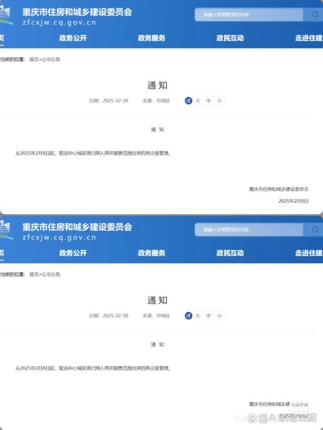Click 来源：市场处 text in lower page

pos(156,316)
